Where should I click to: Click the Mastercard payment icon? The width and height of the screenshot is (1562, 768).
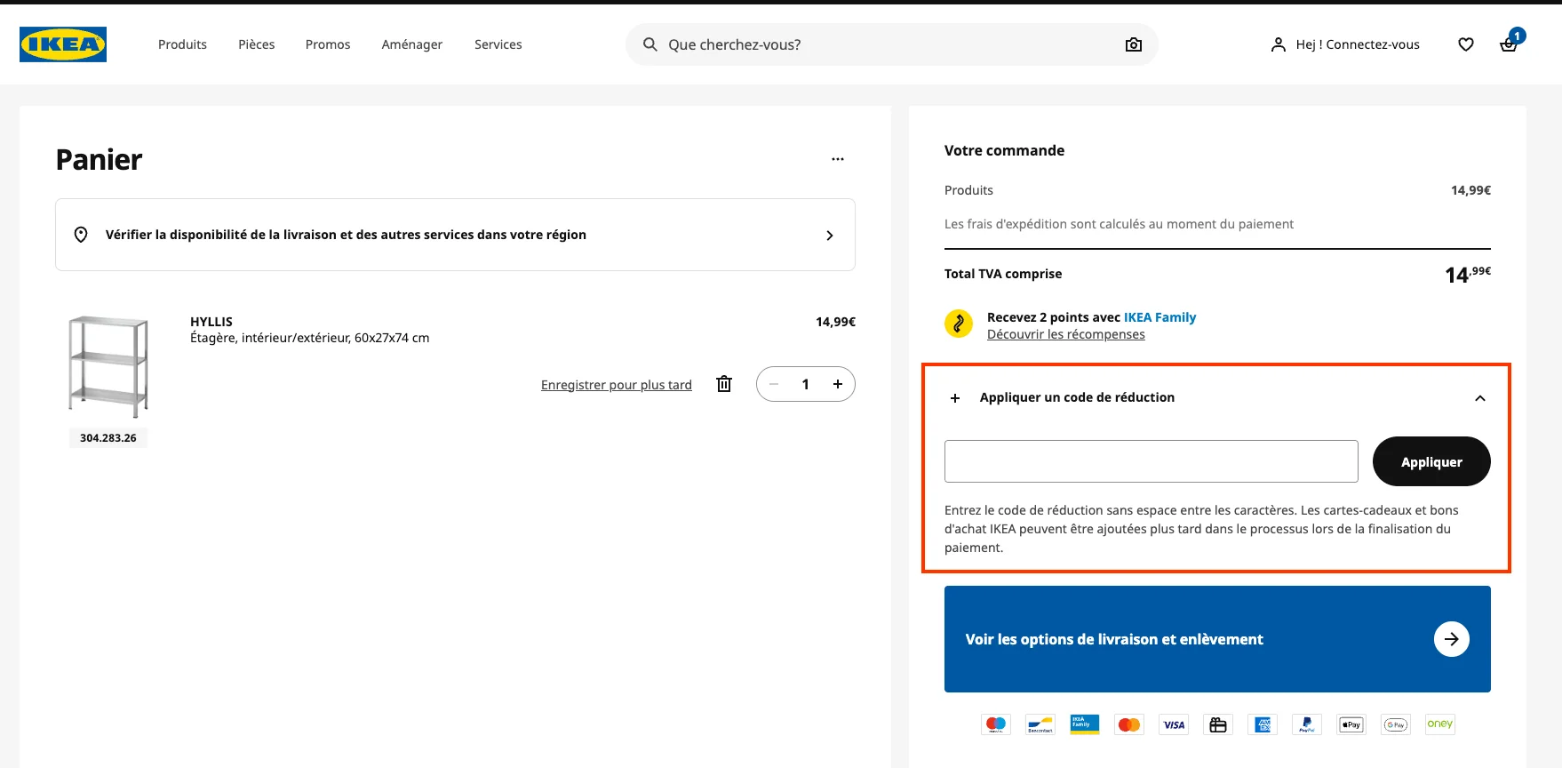(1129, 724)
